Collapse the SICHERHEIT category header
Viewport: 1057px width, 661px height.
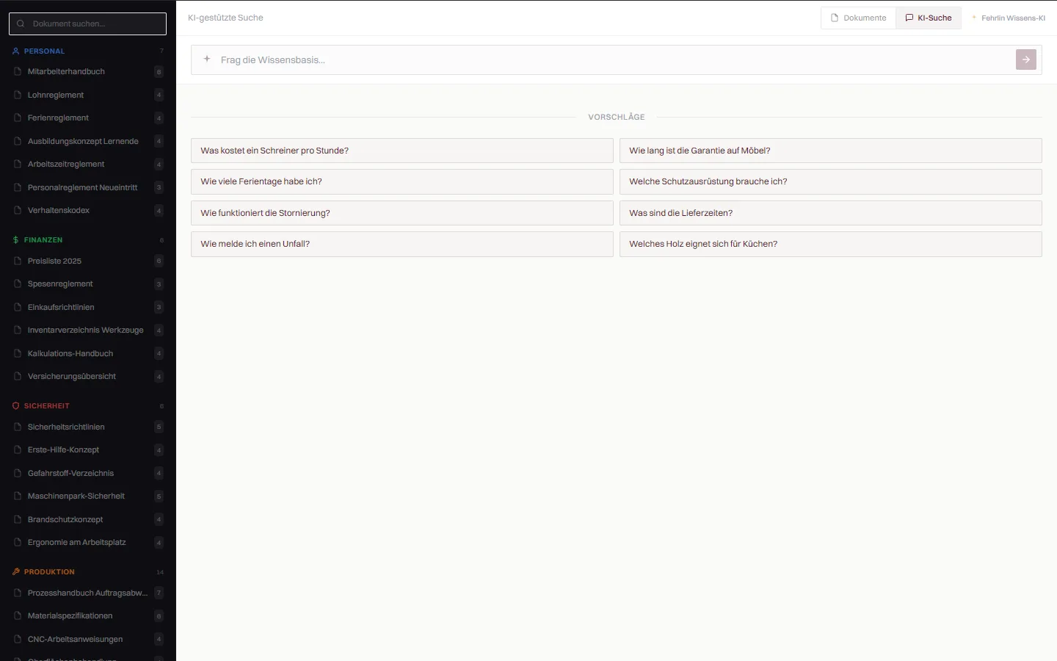tap(88, 406)
